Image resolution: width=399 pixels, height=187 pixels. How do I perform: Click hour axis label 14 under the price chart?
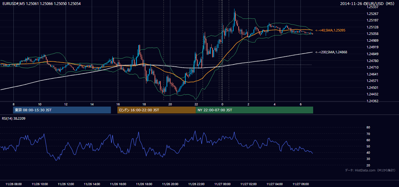92,104
